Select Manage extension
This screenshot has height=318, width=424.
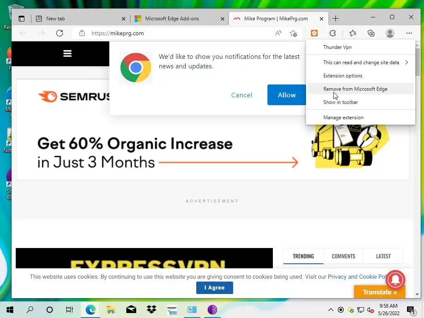click(x=361, y=118)
